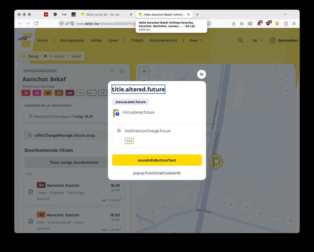Select the line 64 badge under directions.normaal

tap(70, 93)
